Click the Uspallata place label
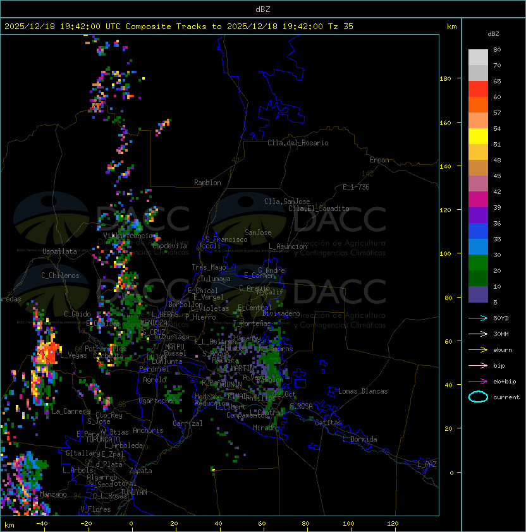The width and height of the screenshot is (526, 532). coord(59,251)
